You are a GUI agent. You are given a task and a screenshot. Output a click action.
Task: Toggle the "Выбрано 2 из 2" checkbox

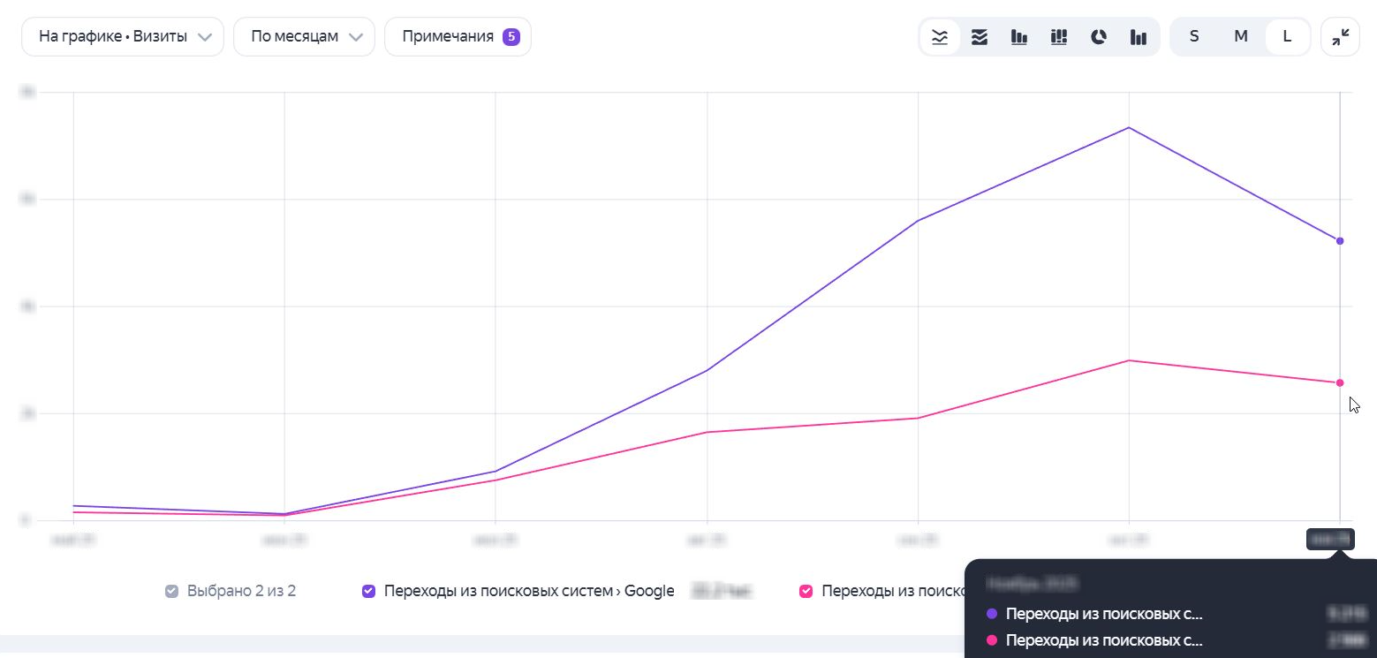point(172,591)
